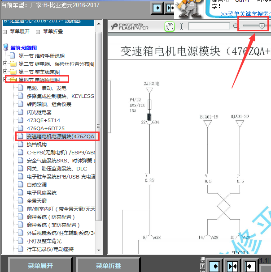Click page icon next to 换档机构
The image size is (271, 272).
click(21, 144)
